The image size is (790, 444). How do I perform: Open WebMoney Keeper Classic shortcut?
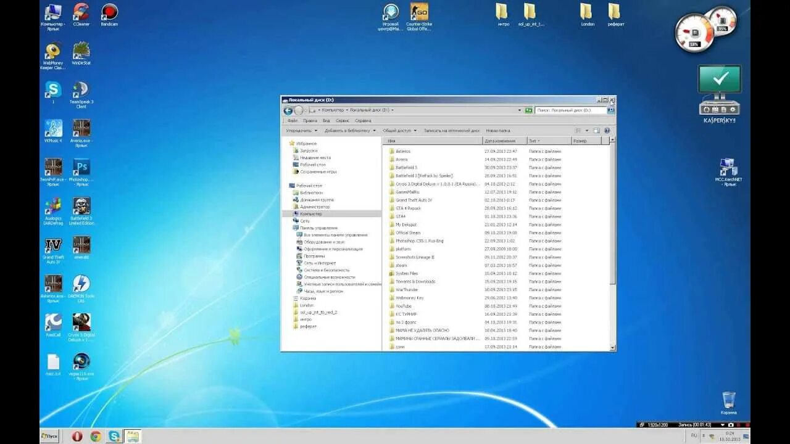[53, 57]
